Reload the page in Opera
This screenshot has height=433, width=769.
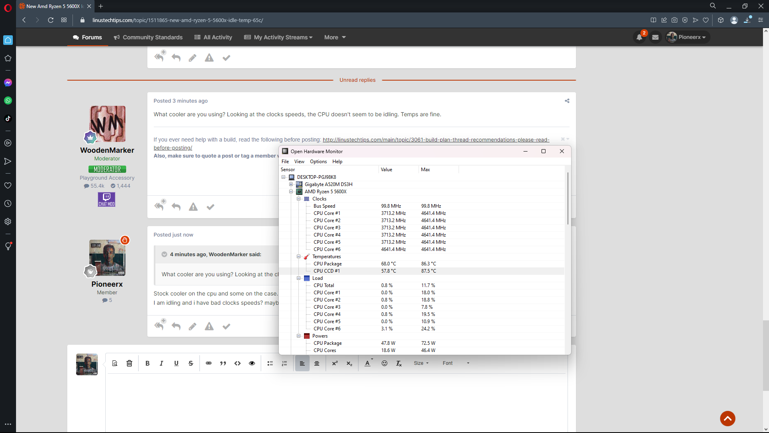[50, 20]
